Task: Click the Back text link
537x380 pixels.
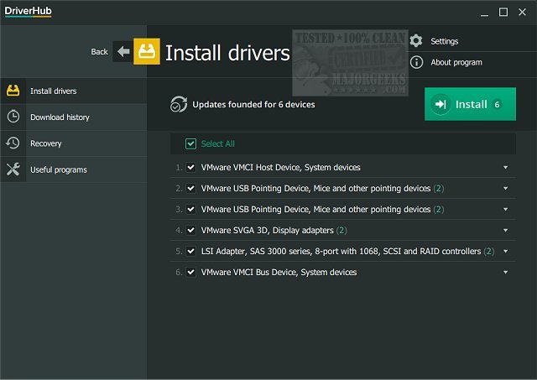Action: pyautogui.click(x=99, y=52)
